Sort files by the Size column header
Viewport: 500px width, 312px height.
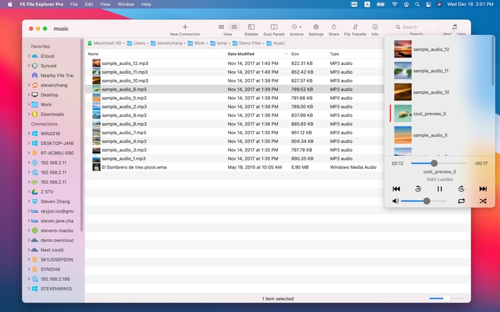[295, 54]
